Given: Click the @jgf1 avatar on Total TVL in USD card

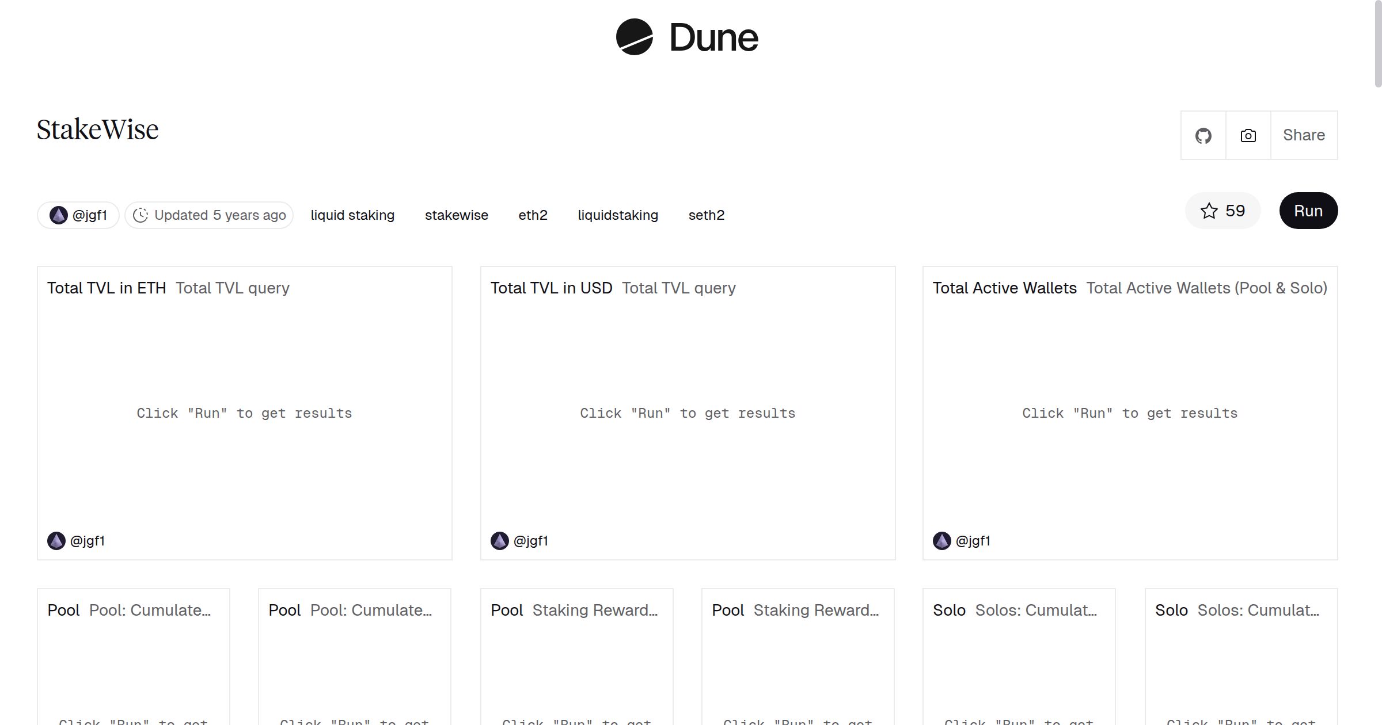Looking at the screenshot, I should click(500, 540).
